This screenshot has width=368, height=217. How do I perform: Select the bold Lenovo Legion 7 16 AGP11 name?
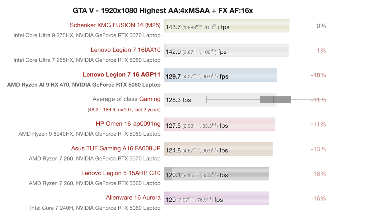[121, 74]
